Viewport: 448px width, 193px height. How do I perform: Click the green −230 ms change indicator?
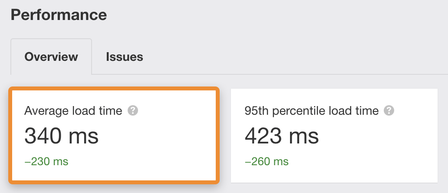click(46, 162)
